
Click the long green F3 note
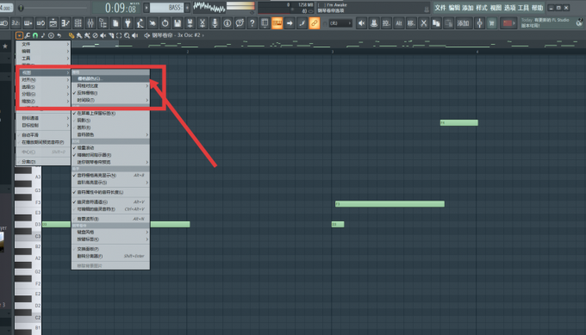click(390, 204)
